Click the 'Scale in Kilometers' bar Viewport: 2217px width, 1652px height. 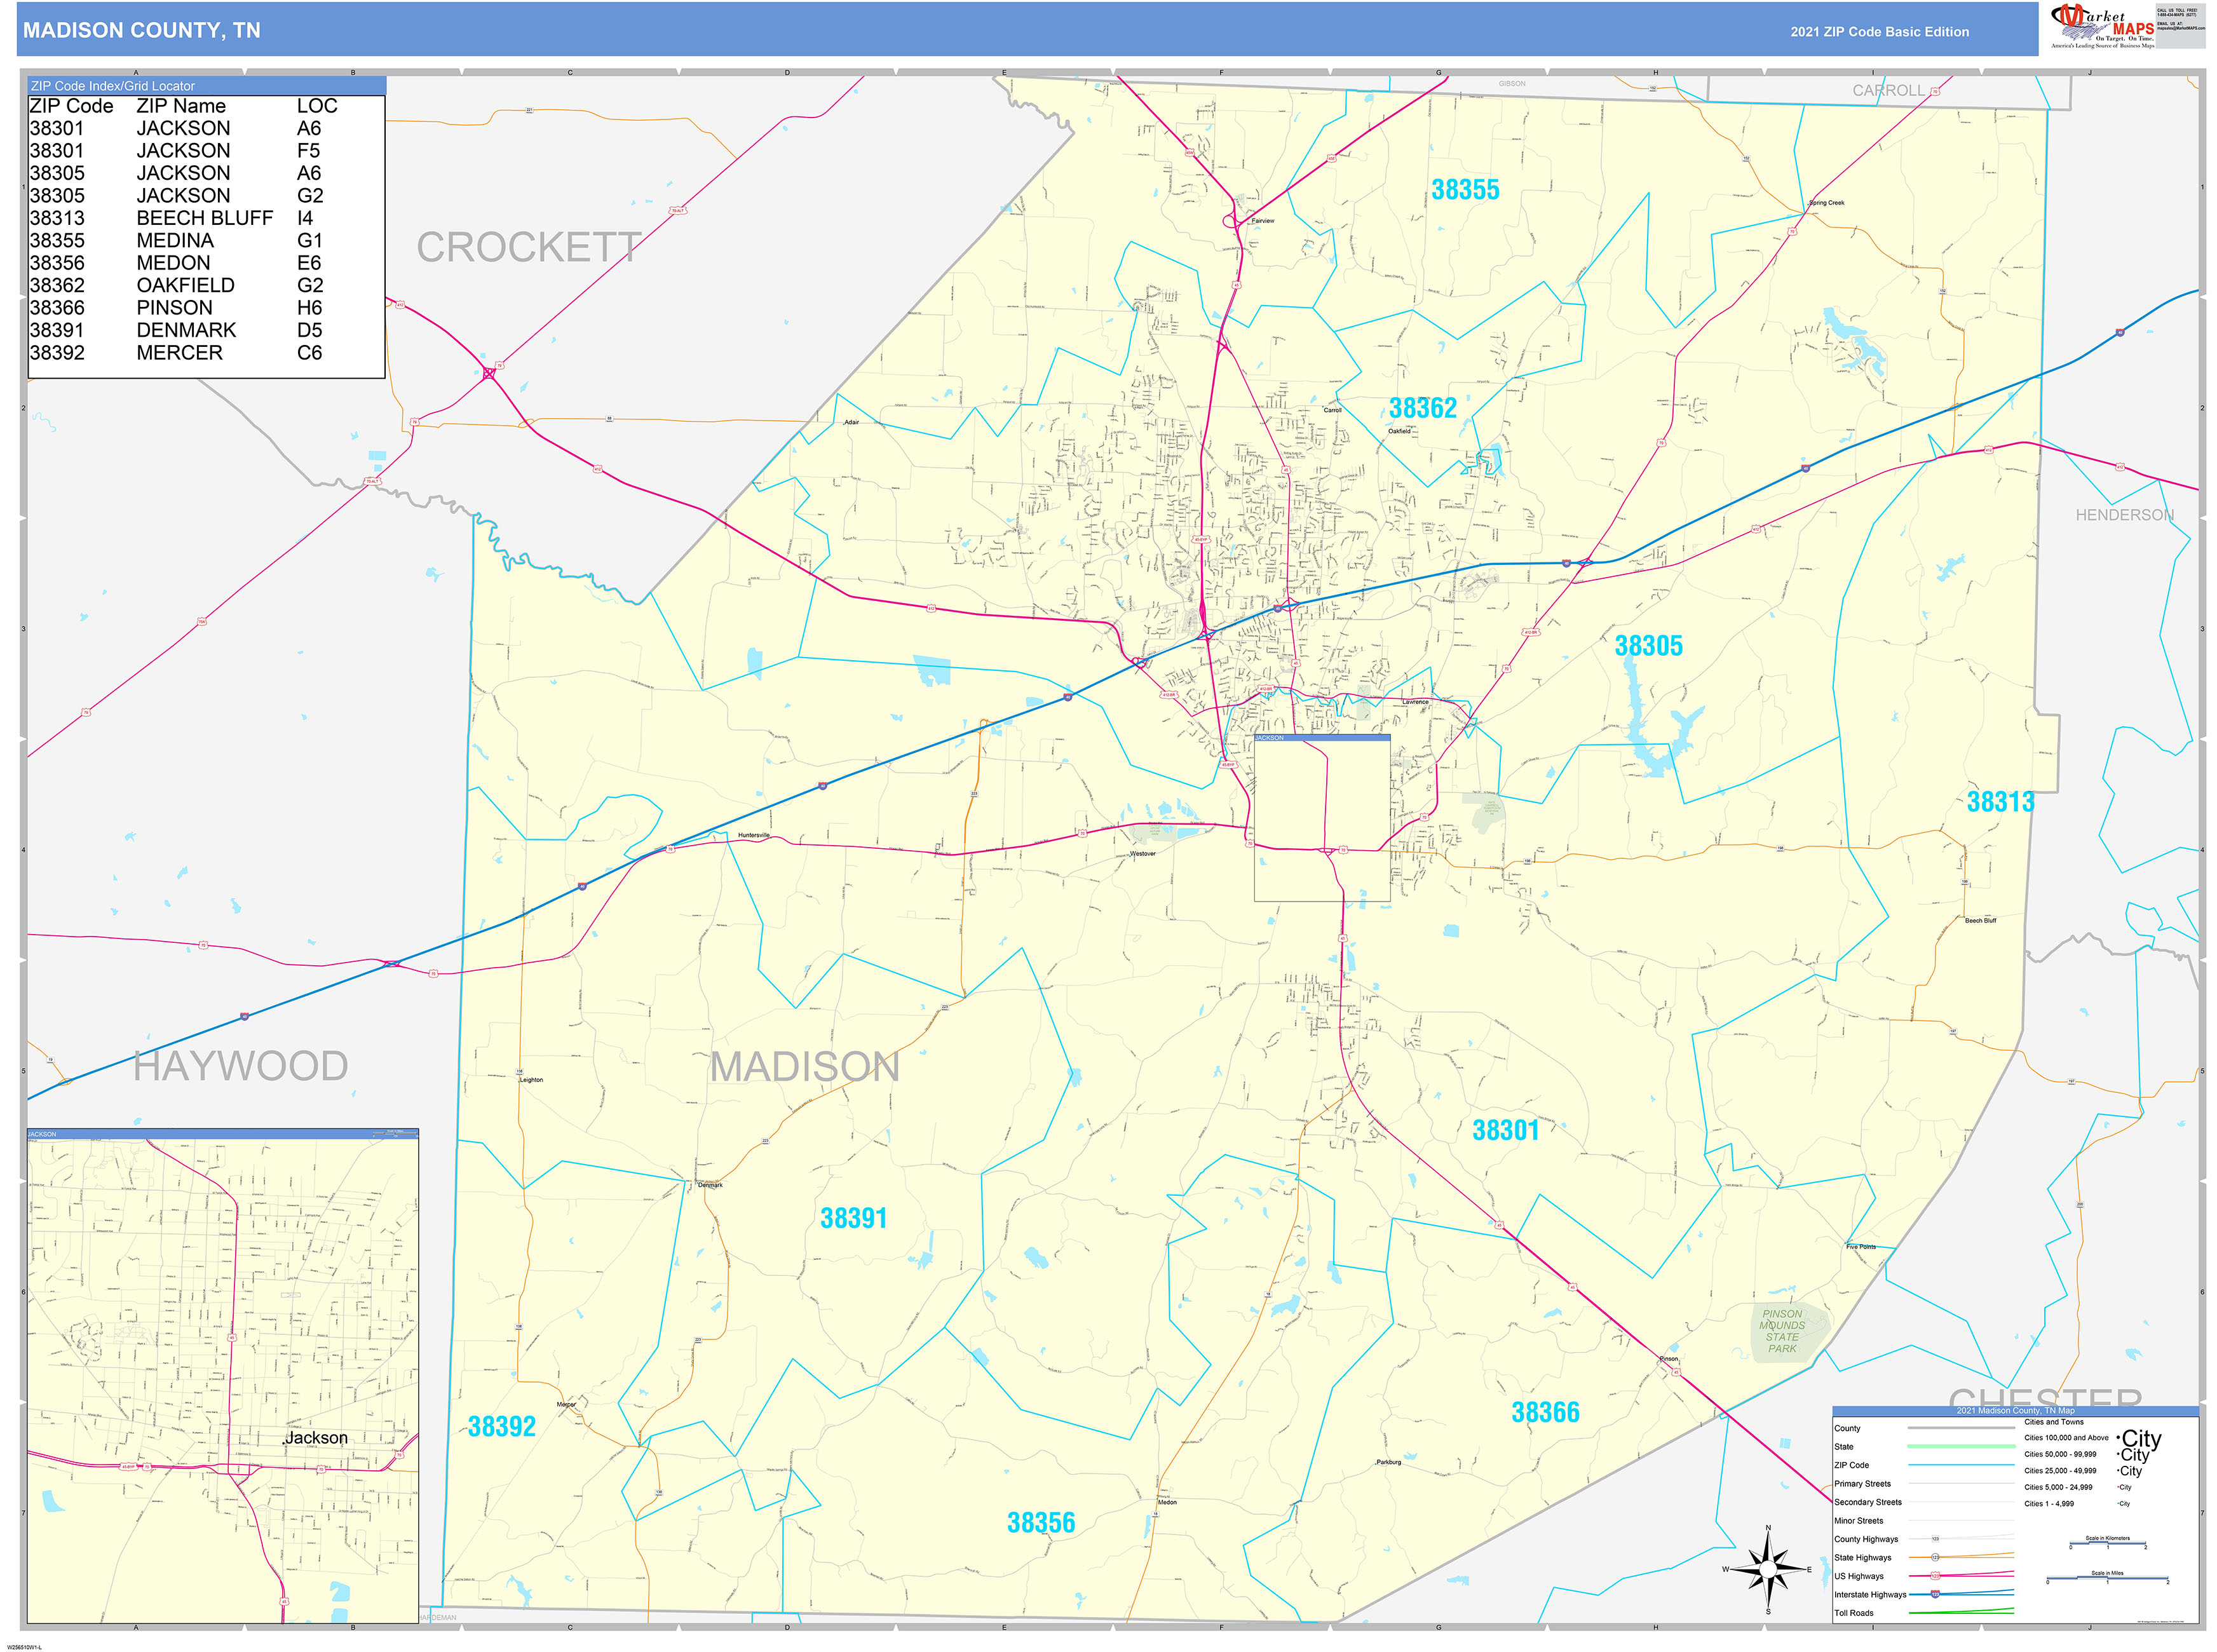2107,1543
